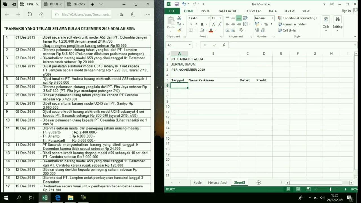Expand the Name Box dropdown

point(190,45)
